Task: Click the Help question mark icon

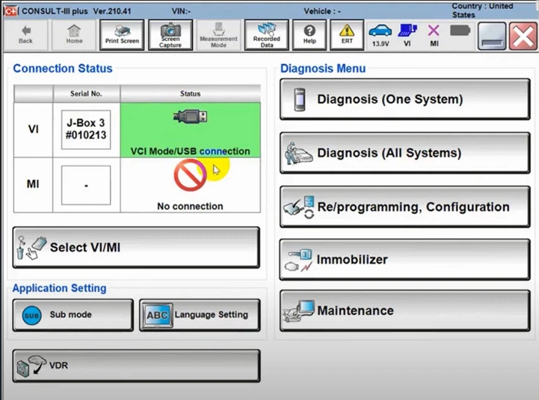Action: tap(309, 35)
